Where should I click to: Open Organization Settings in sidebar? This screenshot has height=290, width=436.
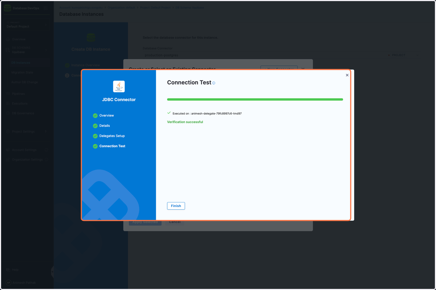[27, 160]
